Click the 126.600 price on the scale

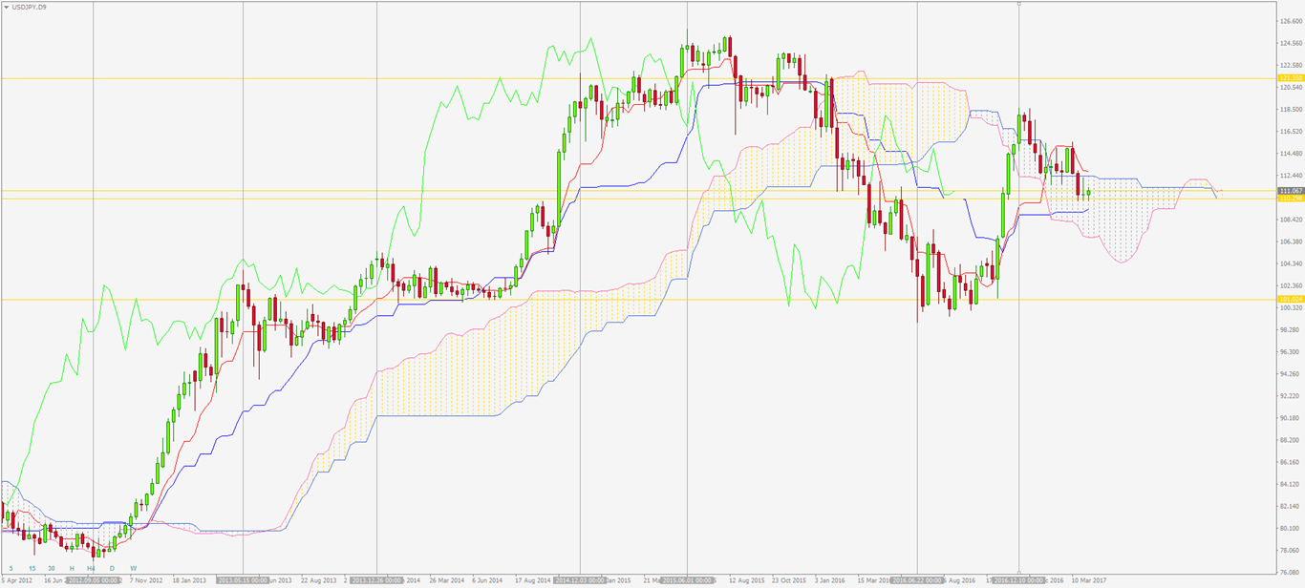coord(1289,20)
